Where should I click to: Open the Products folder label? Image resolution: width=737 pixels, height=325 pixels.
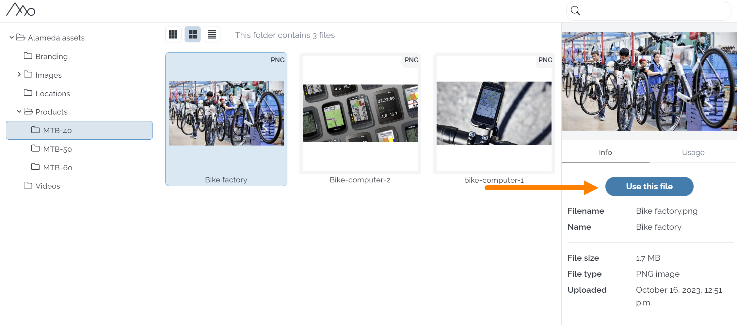pos(52,112)
